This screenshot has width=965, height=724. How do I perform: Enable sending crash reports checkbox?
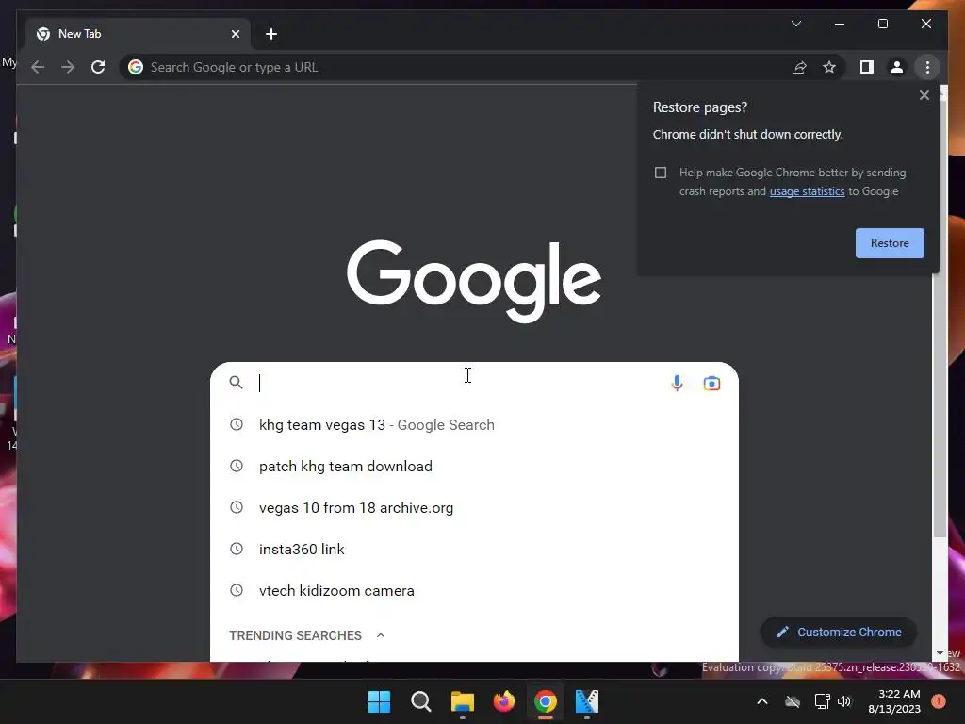(x=661, y=173)
